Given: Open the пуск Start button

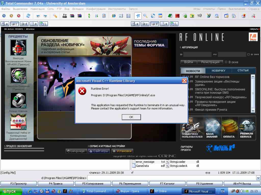Looking at the screenshot, I should (x=11, y=191).
